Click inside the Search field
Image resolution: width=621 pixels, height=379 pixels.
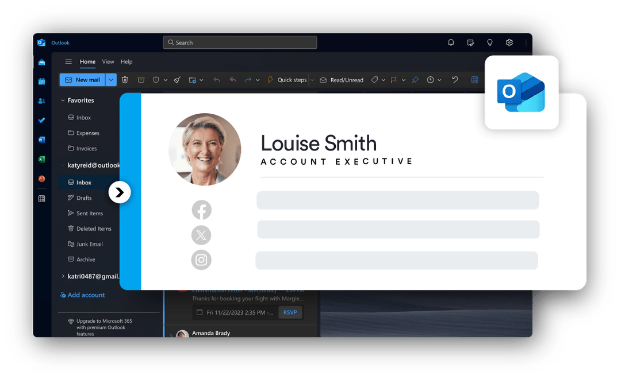(x=239, y=42)
